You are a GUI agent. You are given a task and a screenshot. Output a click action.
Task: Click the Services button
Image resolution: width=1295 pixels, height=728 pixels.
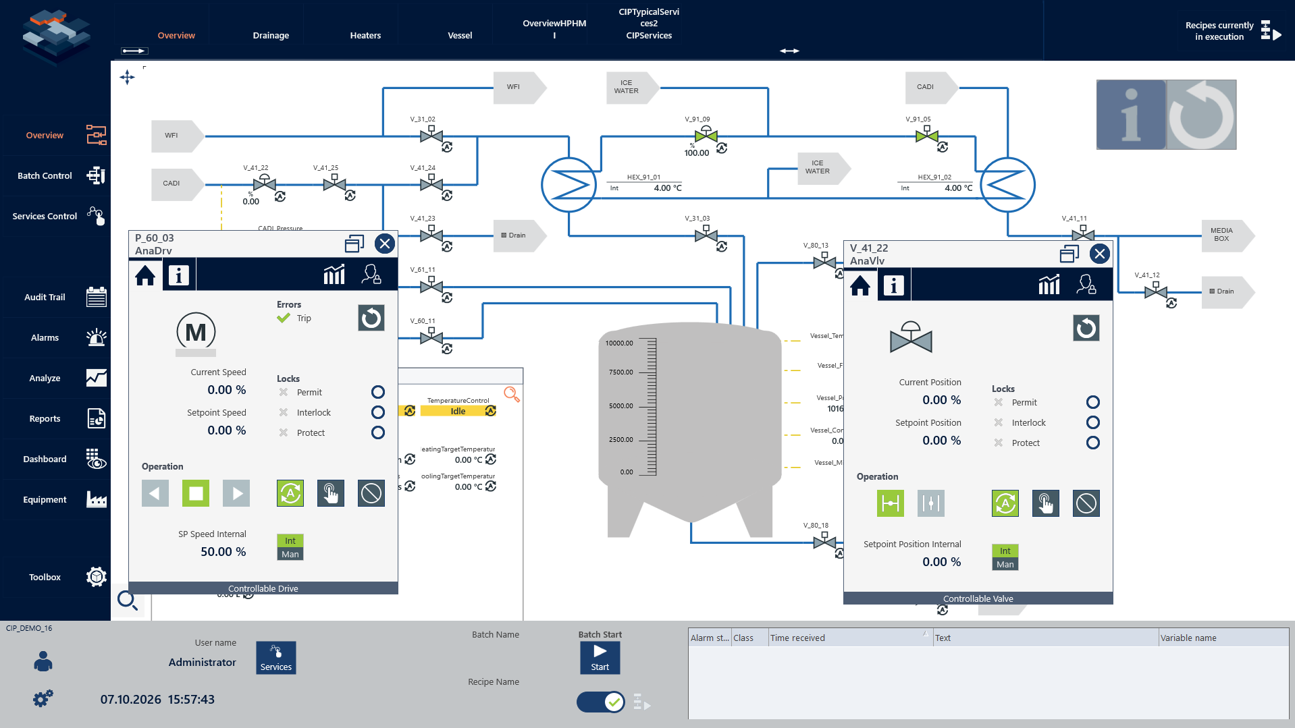pos(276,657)
